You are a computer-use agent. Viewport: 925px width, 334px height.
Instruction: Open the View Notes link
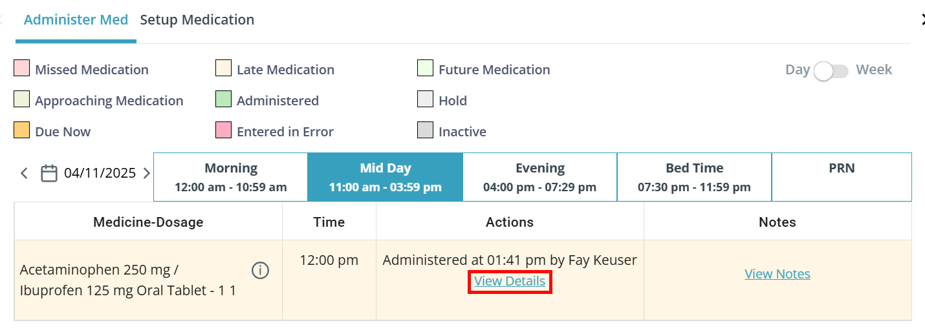pos(778,274)
